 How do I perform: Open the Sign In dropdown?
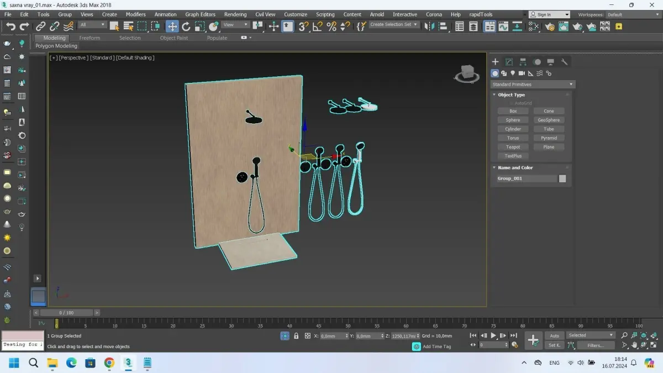[549, 14]
